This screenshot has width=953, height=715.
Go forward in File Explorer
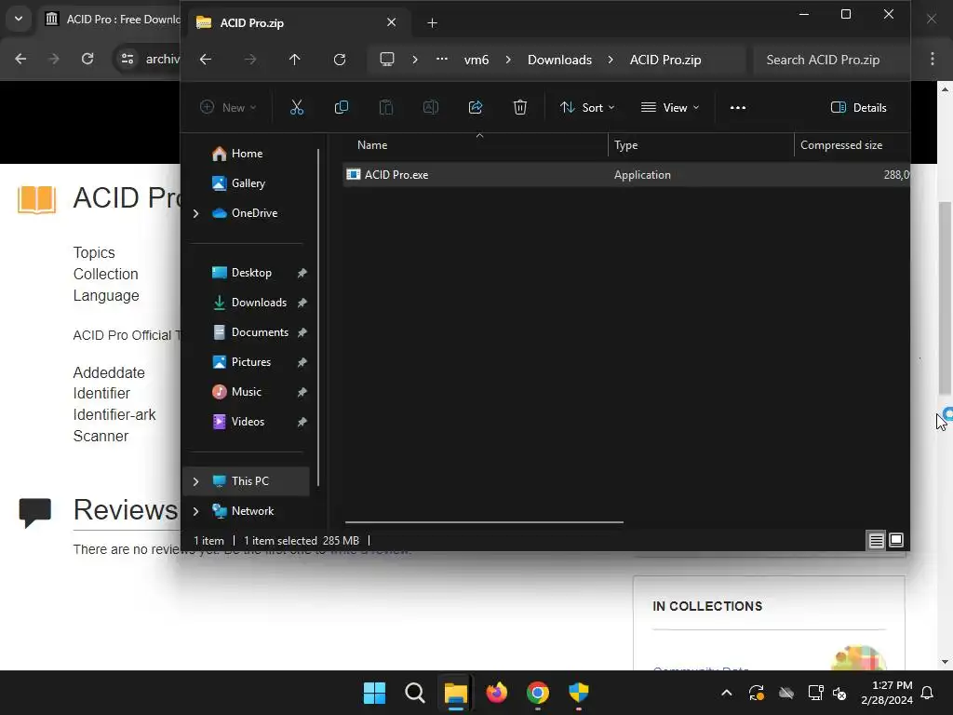coord(249,60)
